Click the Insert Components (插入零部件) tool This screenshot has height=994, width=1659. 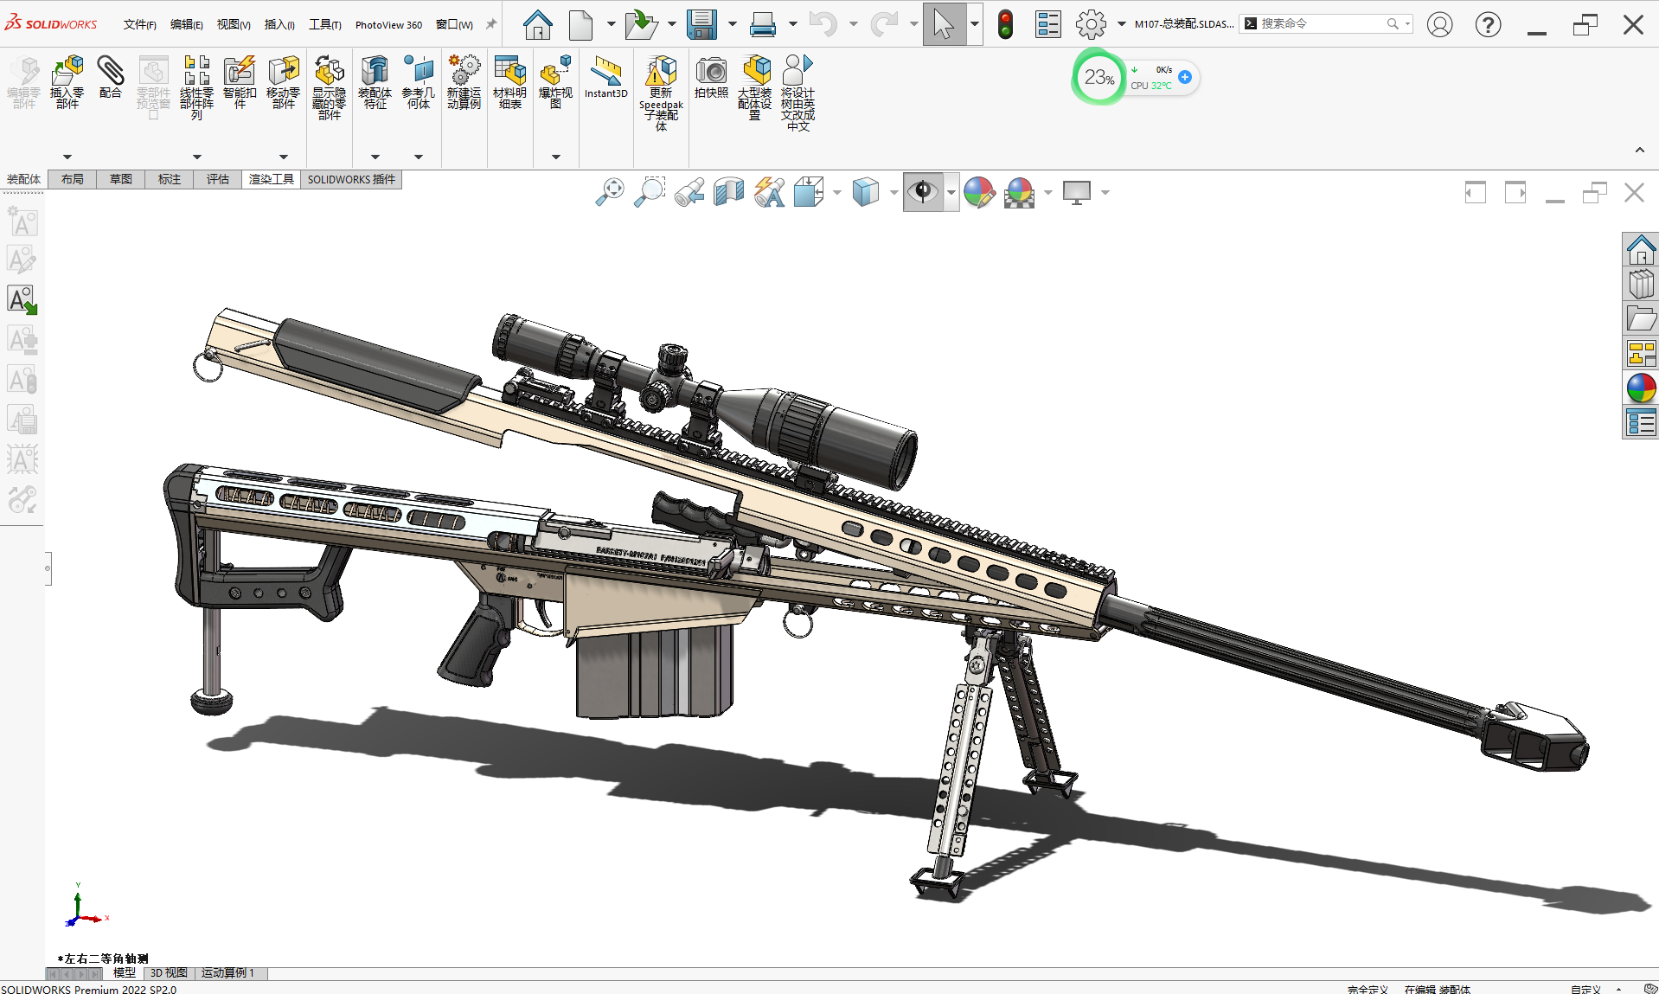67,82
